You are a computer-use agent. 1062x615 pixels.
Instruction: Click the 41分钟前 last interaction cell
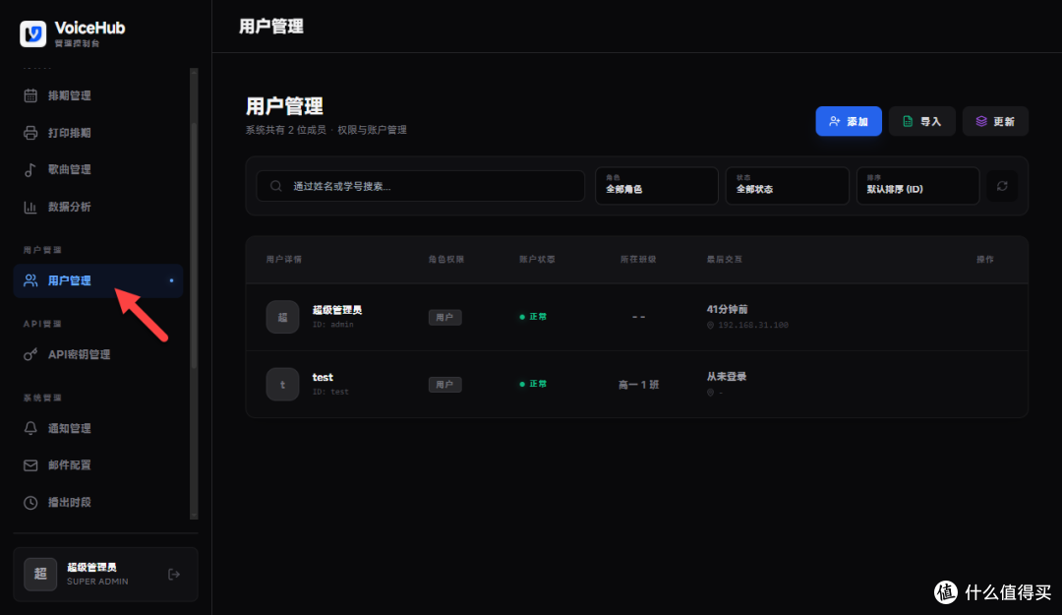pyautogui.click(x=727, y=309)
